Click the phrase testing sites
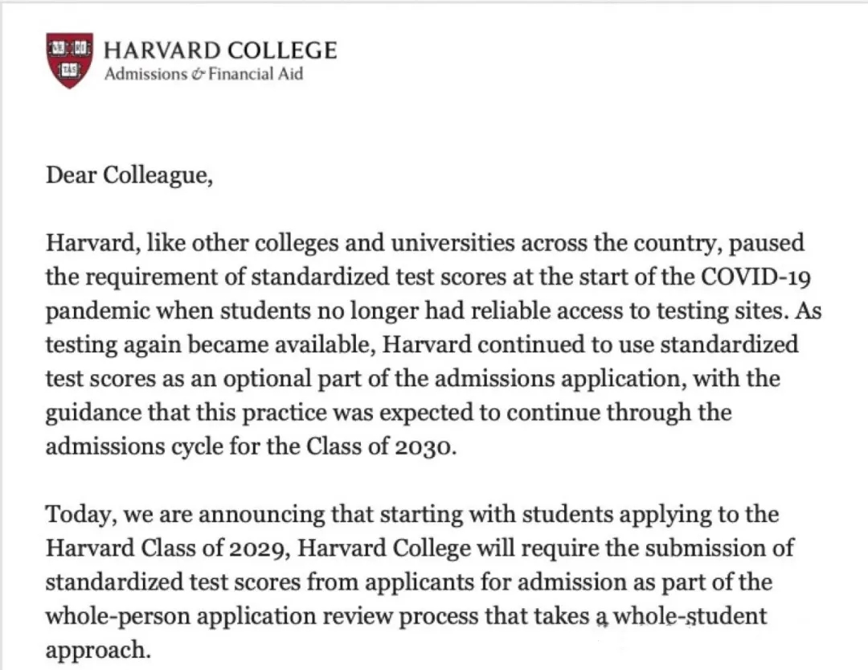This screenshot has width=868, height=670. click(722, 311)
